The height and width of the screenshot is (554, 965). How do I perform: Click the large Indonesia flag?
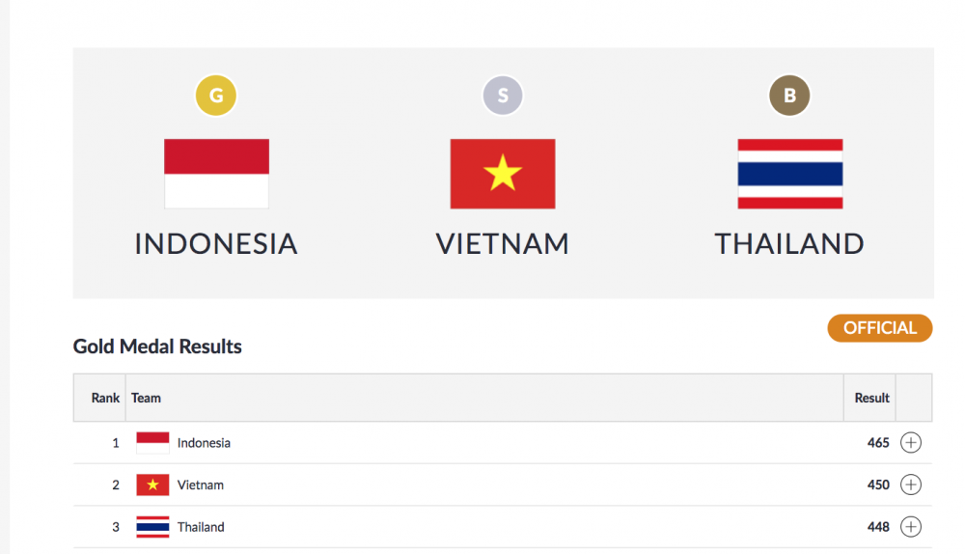tap(216, 174)
